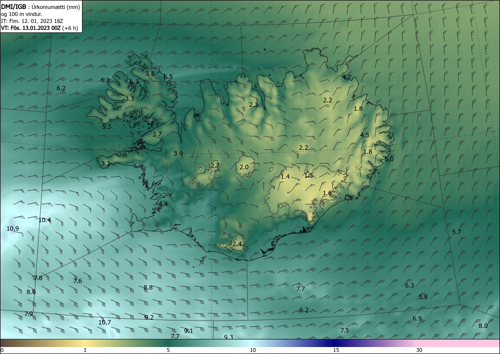Click the 'og 100 m vindur.' subtitle text
Image resolution: width=500 pixels, height=354 pixels.
coord(21,14)
